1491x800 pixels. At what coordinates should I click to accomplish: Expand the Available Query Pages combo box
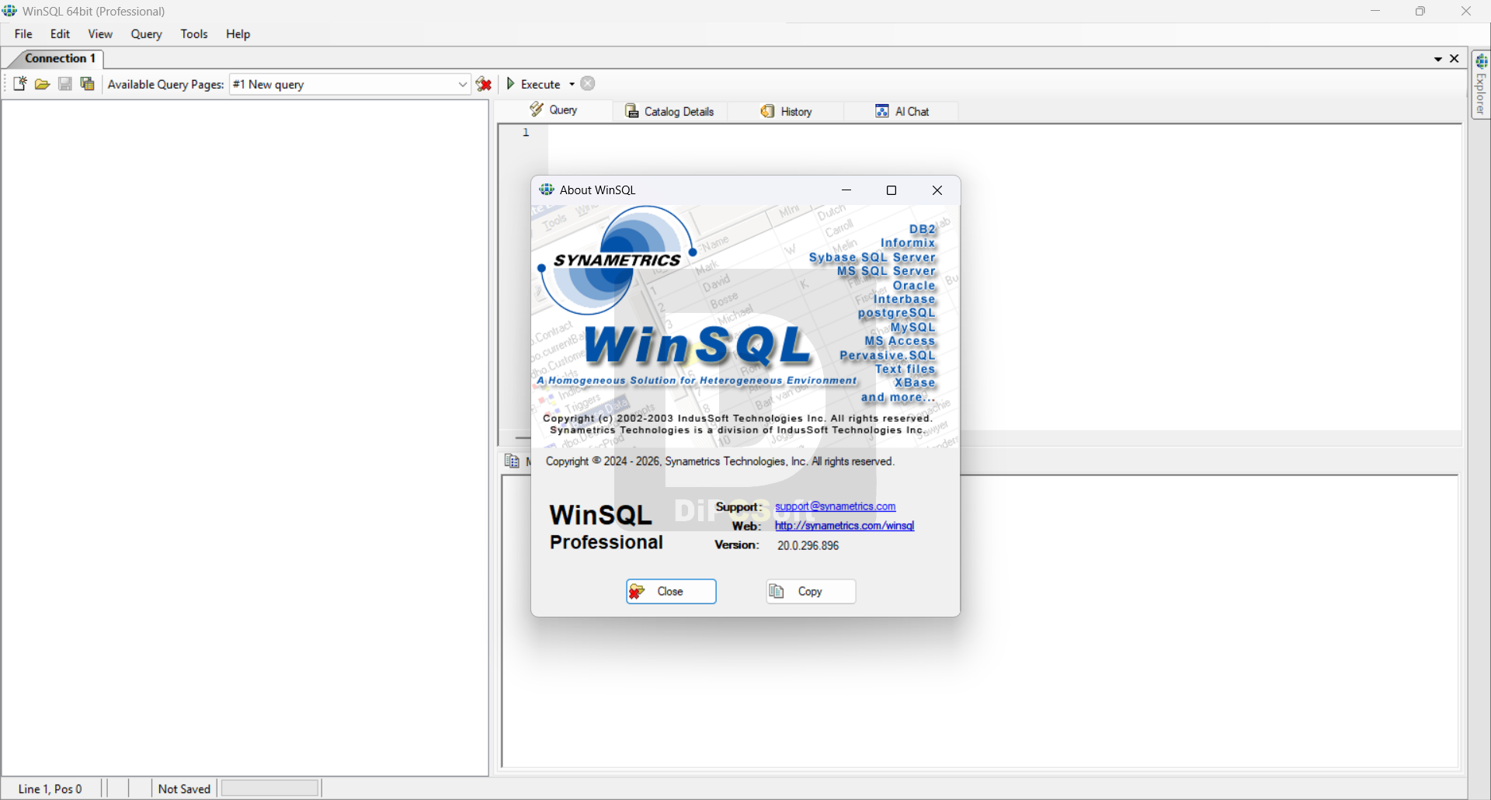click(462, 84)
